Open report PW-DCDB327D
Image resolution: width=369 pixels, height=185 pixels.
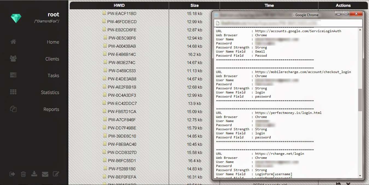click(x=122, y=153)
